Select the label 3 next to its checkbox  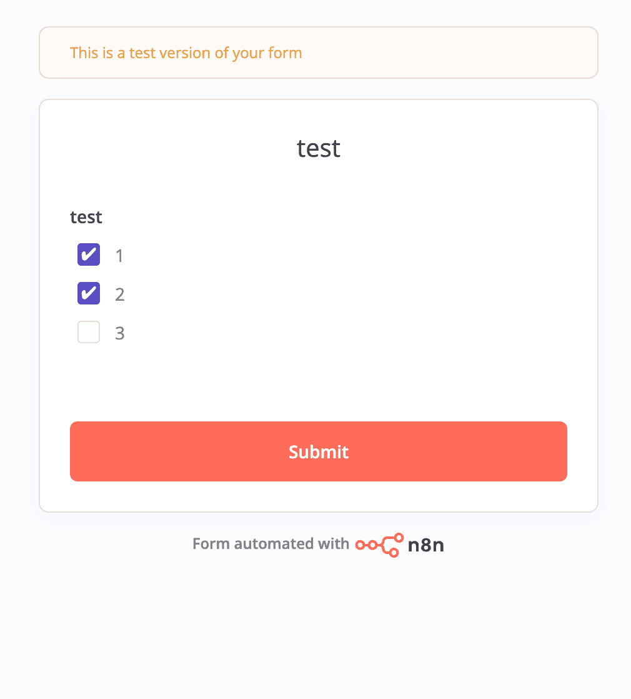click(x=119, y=333)
